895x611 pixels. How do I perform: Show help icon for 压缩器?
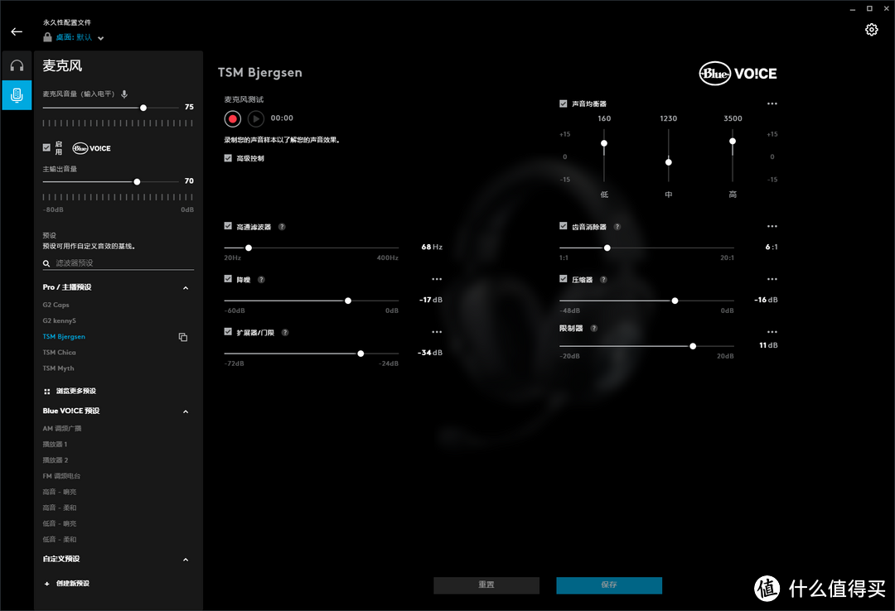click(603, 280)
